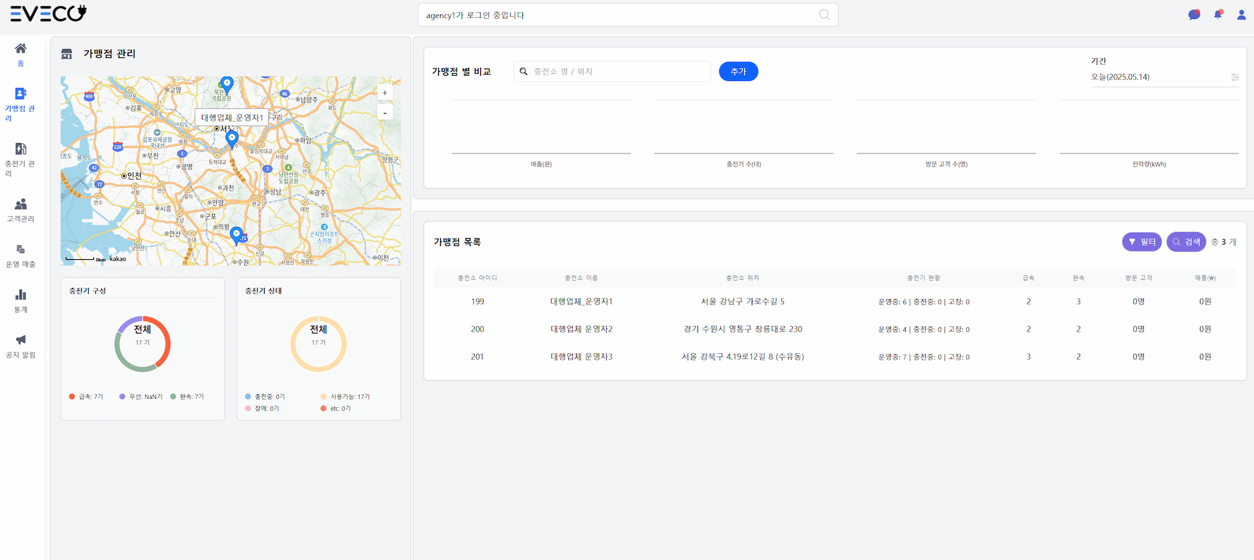The height and width of the screenshot is (560, 1254).
Task: Click the storefront icon beside 가맹점 관리 title
Action: coord(67,54)
